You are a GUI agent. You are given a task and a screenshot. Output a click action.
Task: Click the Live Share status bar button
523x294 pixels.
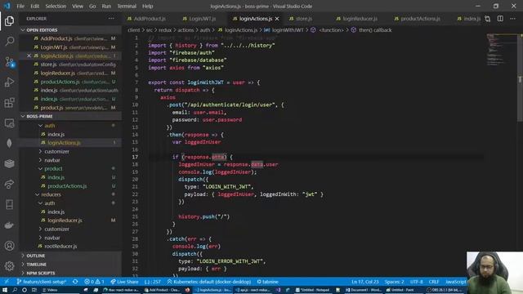[x=125, y=282]
